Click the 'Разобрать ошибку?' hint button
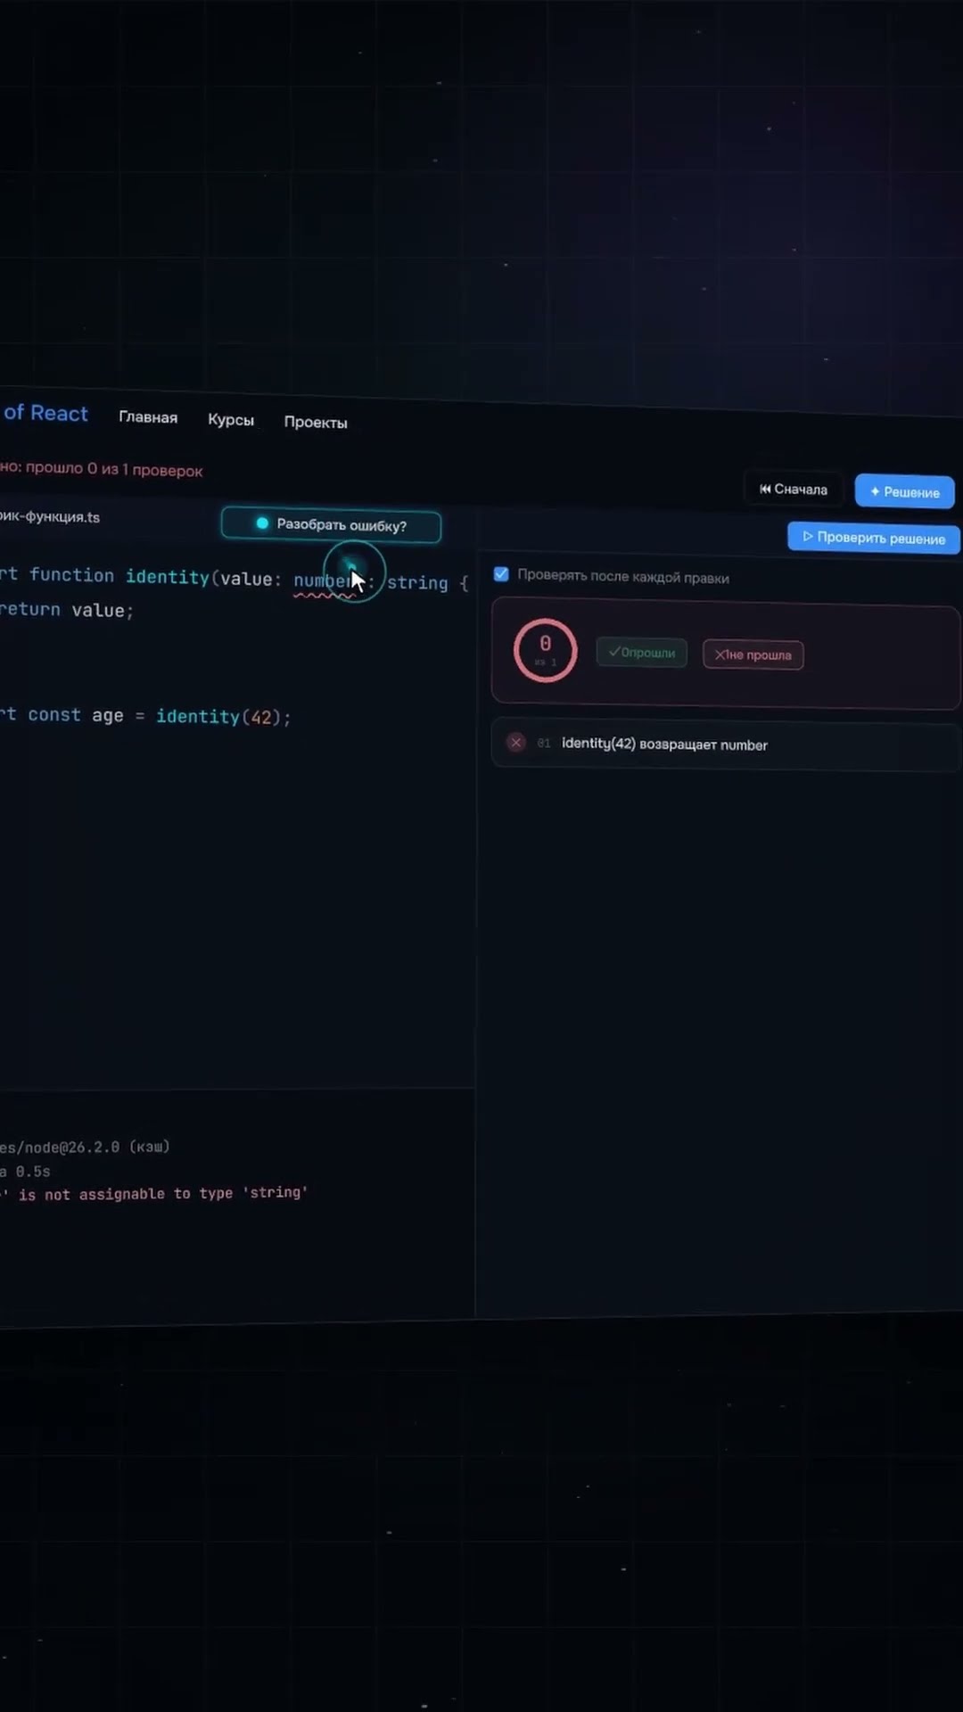 tap(331, 525)
